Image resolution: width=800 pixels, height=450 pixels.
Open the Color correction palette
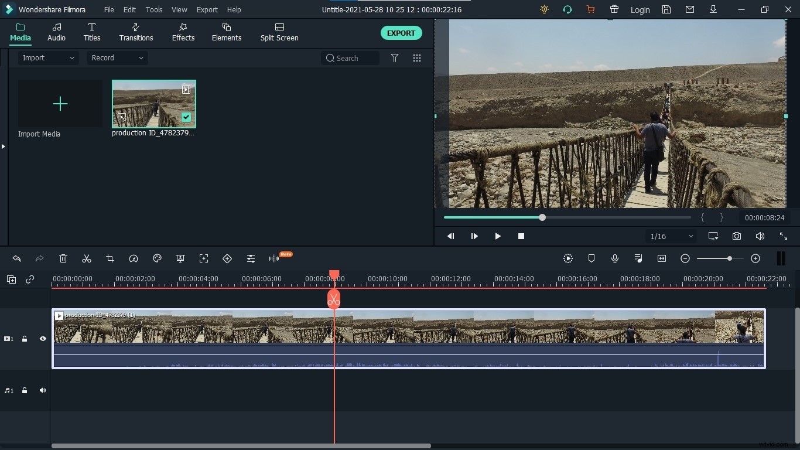157,258
